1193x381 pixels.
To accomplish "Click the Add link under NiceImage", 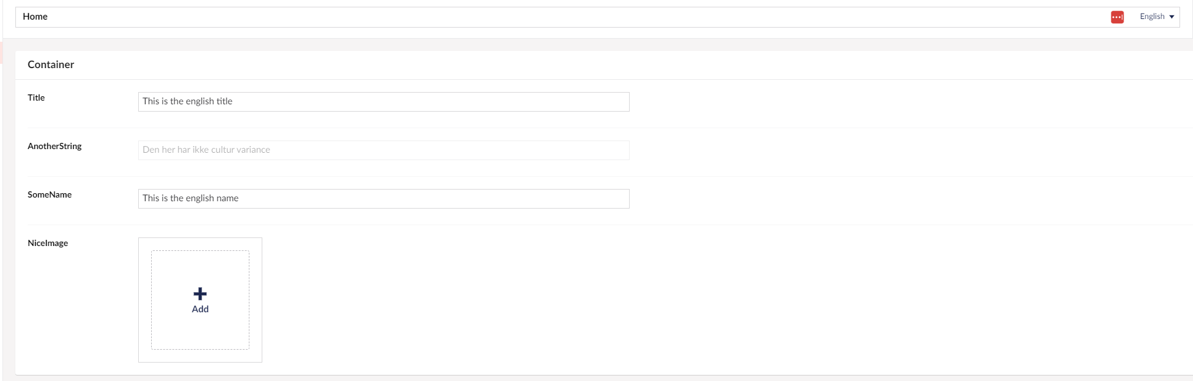I will (x=200, y=309).
